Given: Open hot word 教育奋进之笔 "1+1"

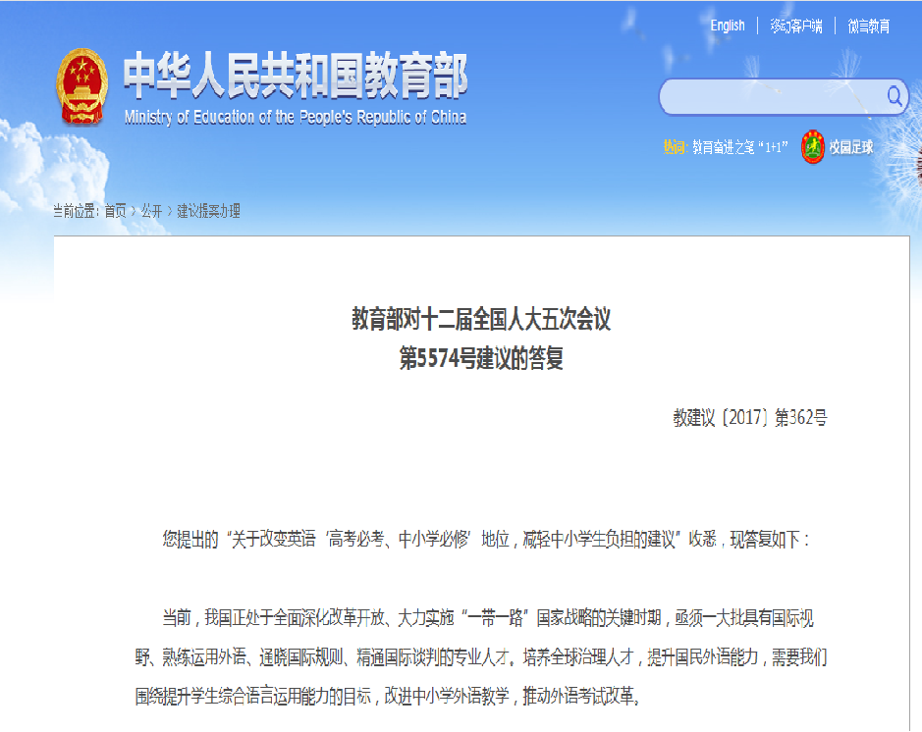Looking at the screenshot, I should [740, 147].
